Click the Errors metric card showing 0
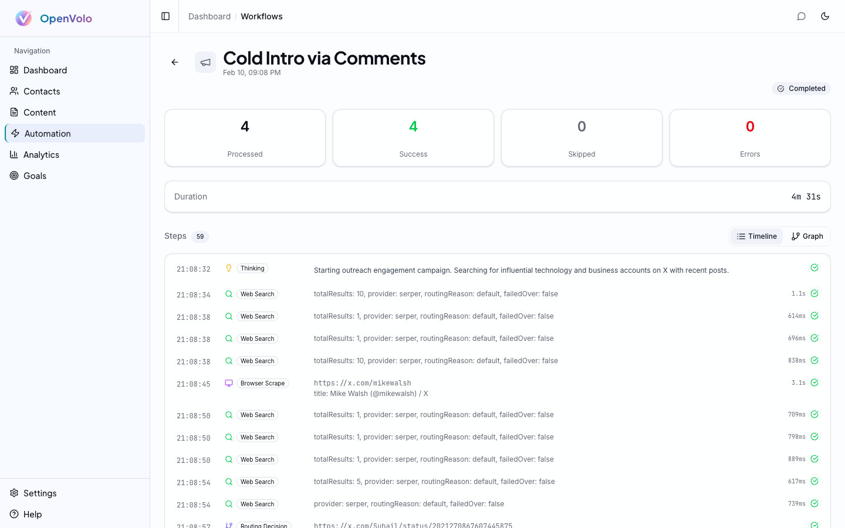The width and height of the screenshot is (845, 528). [750, 138]
